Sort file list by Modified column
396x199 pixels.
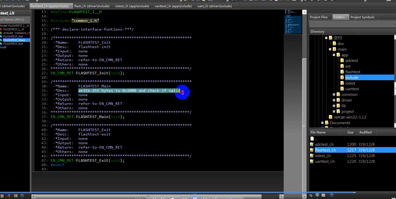(x=367, y=132)
